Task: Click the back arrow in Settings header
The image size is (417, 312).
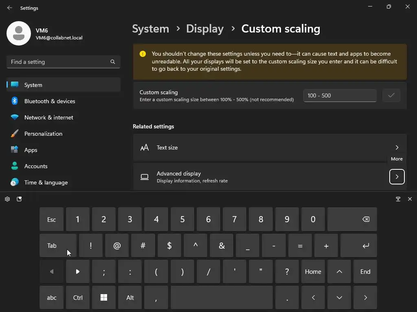Action: pos(10,8)
